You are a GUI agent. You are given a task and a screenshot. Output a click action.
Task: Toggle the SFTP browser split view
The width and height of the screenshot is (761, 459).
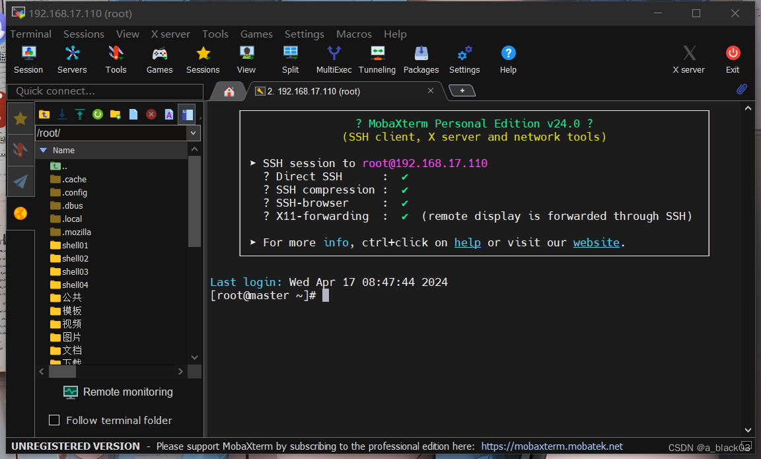(x=187, y=114)
